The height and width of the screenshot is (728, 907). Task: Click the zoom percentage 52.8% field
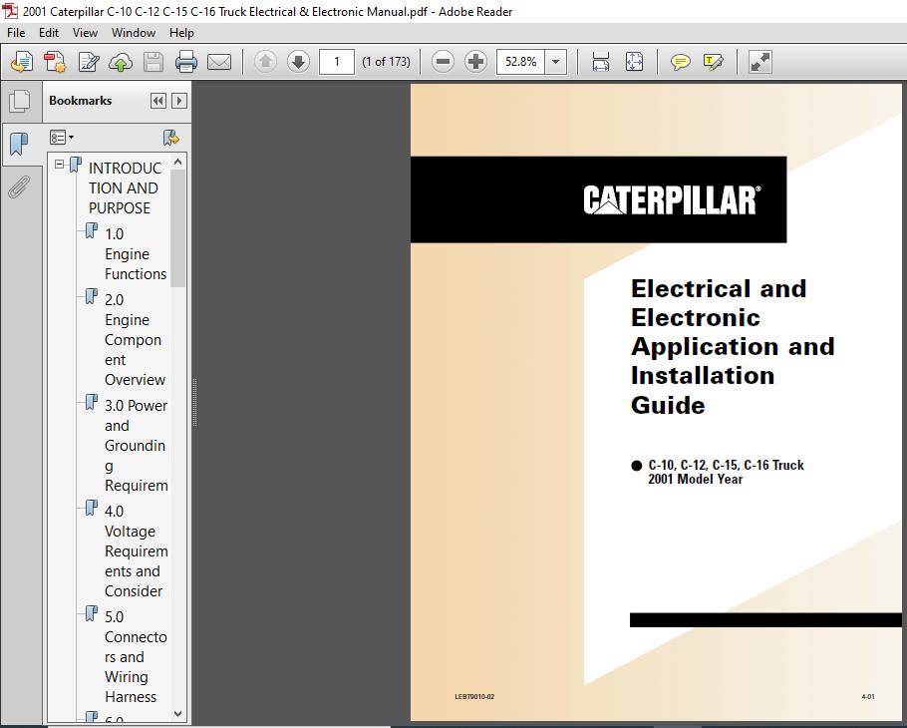point(520,62)
